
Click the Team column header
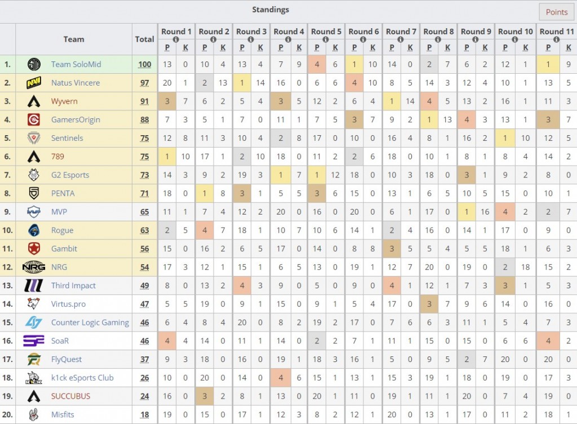click(74, 39)
